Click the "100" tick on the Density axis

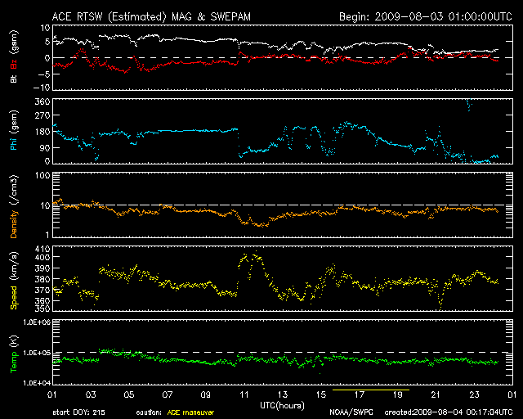pyautogui.click(x=42, y=175)
